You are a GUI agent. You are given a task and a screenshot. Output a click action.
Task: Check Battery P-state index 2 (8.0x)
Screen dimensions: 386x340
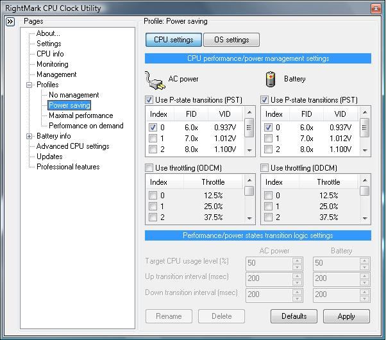(268, 149)
